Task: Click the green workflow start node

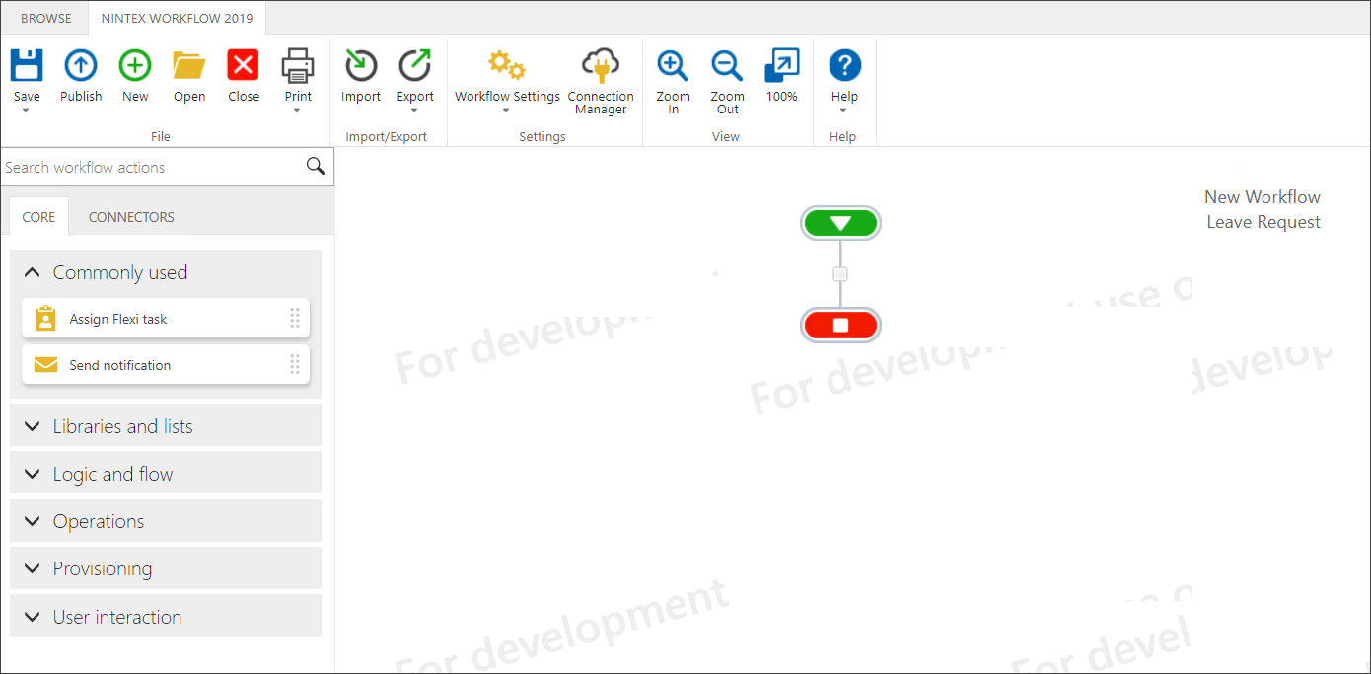Action: [840, 223]
